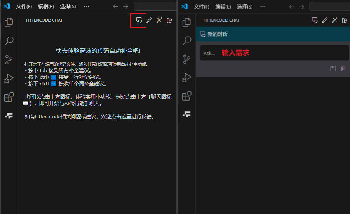Open 文件(F) menu in the right window
The width and height of the screenshot is (350, 214).
click(x=201, y=7)
